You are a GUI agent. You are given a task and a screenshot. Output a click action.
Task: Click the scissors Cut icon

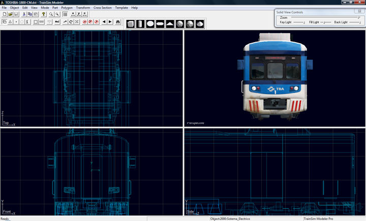(24, 15)
